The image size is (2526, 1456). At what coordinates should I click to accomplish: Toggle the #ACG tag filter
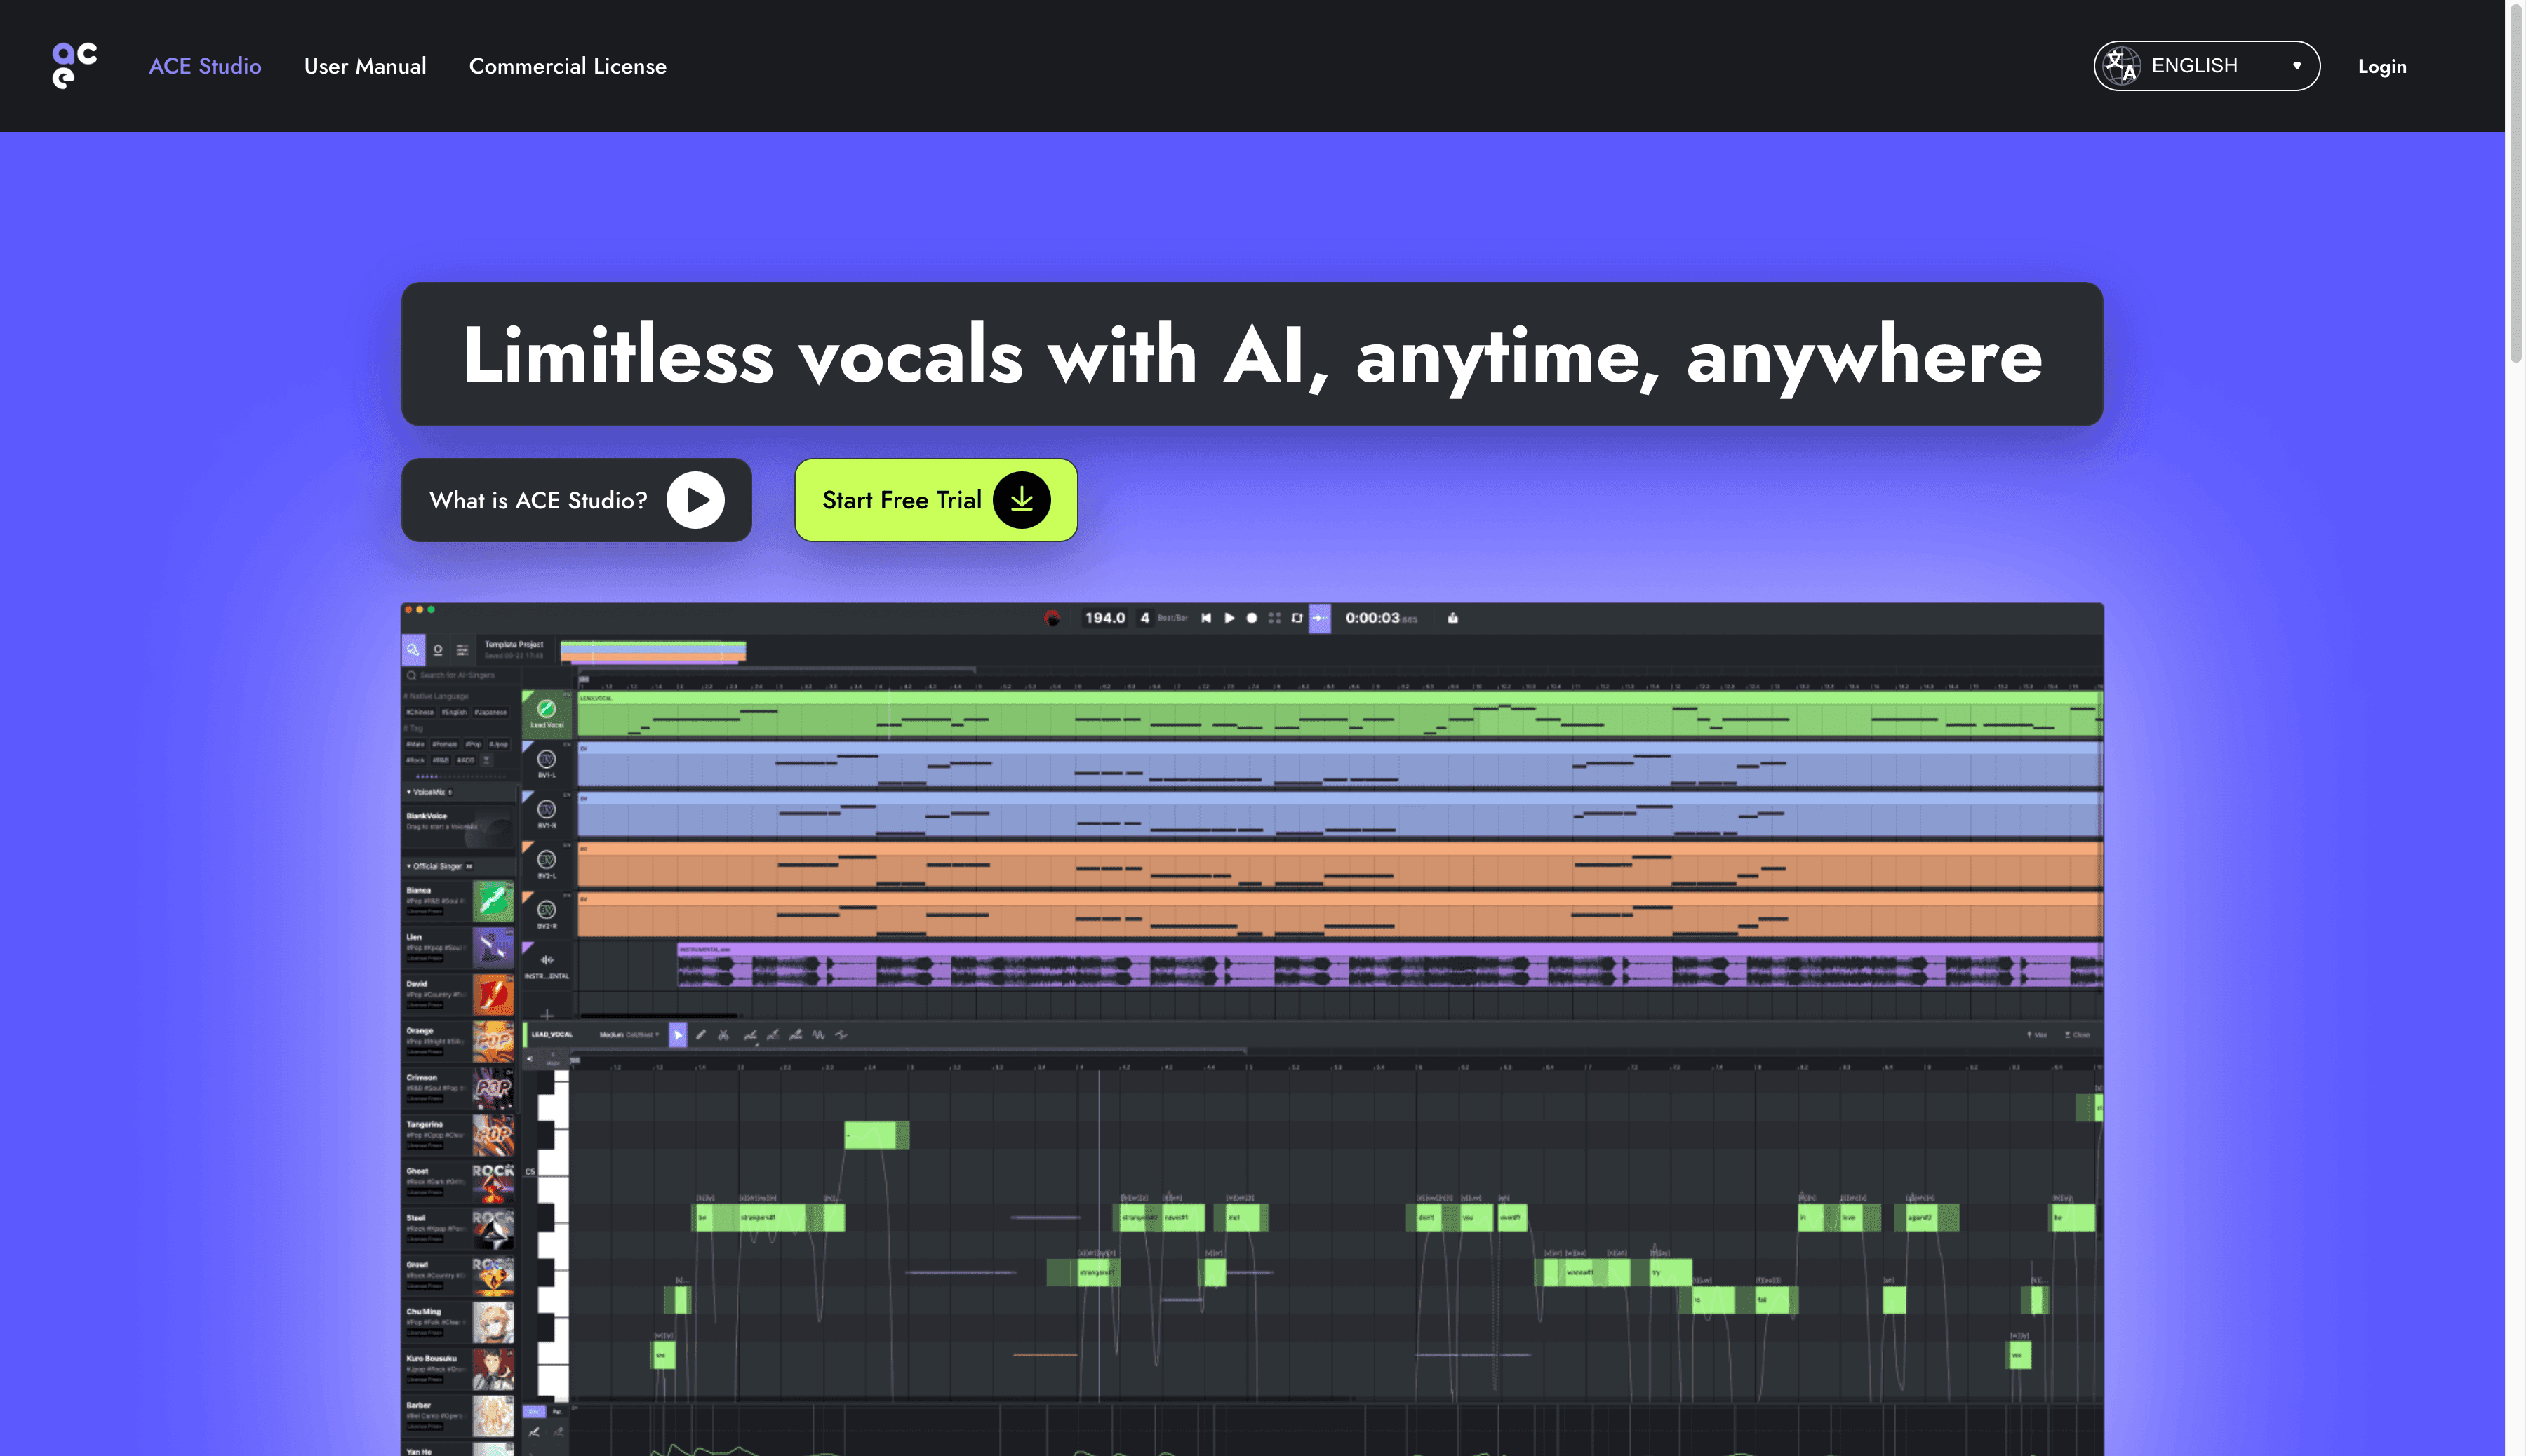(466, 760)
